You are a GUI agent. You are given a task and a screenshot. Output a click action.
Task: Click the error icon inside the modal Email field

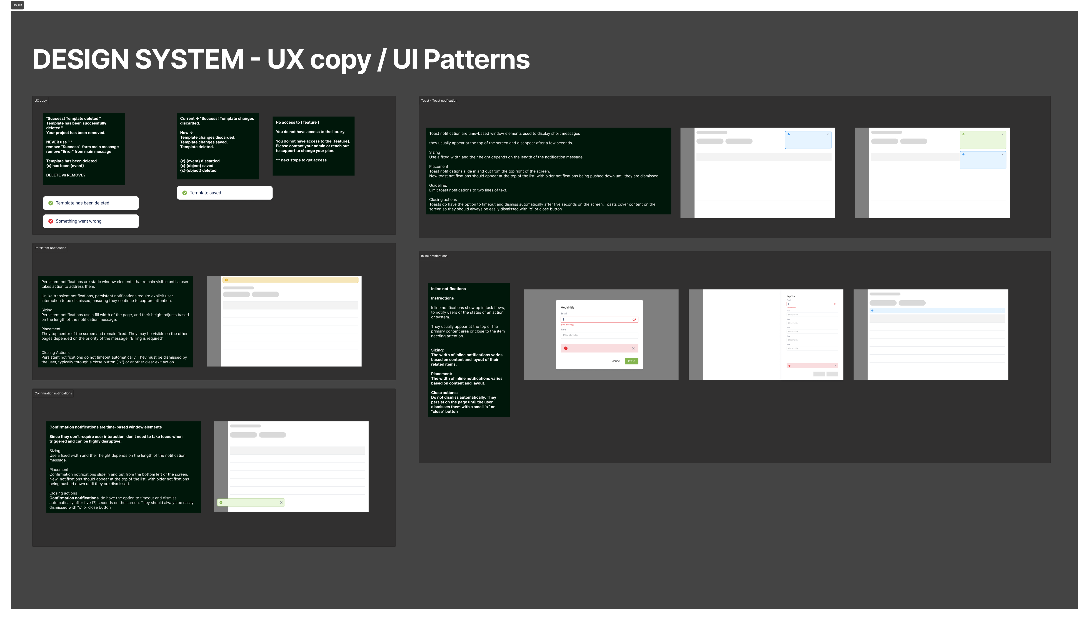pyautogui.click(x=634, y=320)
